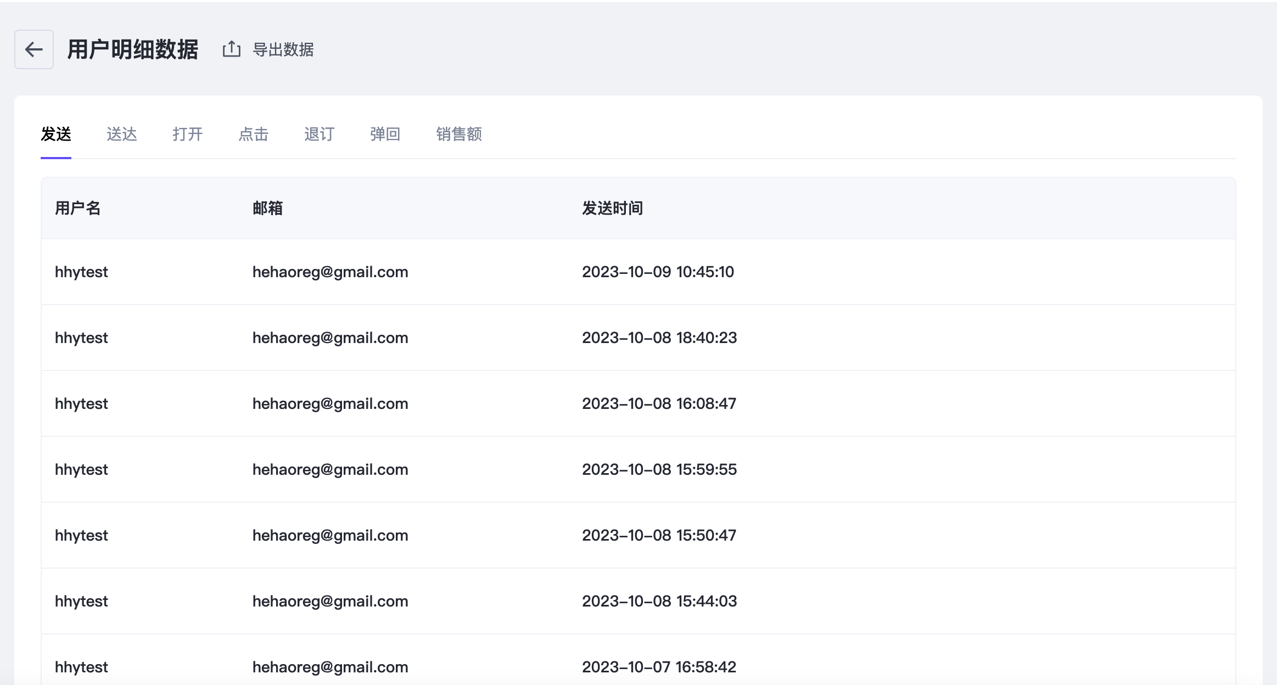
Task: Click the 发送时间 column header
Action: click(x=612, y=208)
